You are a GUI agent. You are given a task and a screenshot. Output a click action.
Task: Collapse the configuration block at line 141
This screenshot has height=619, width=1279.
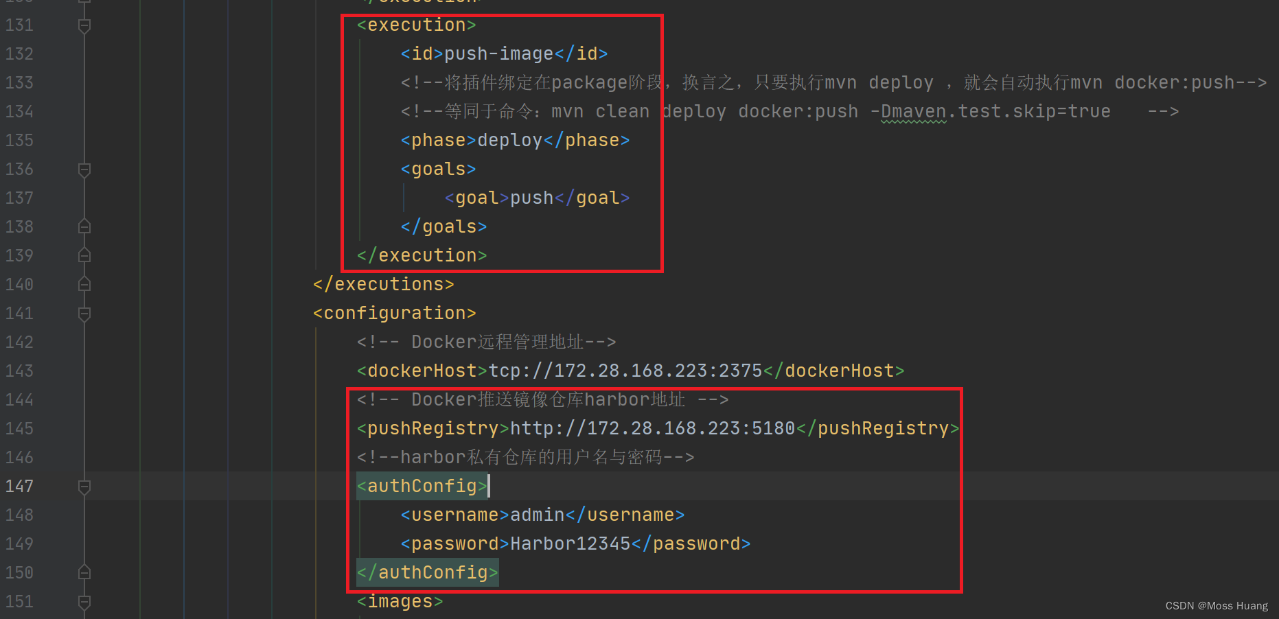pos(84,314)
